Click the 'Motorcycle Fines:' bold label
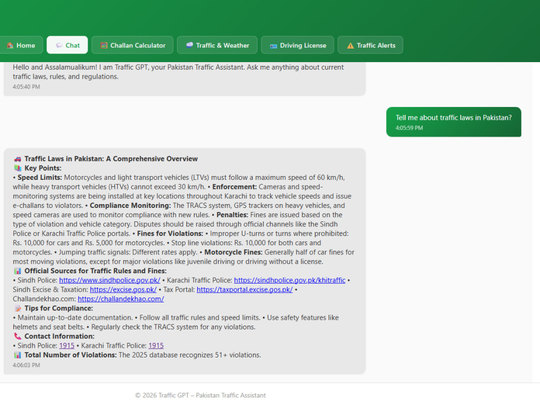The width and height of the screenshot is (540, 405). point(233,252)
